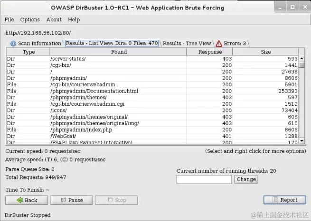Viewport: 311px width, 221px height.
Task: Click the target URL http://192.168.56.102:80/
Action: click(38, 33)
